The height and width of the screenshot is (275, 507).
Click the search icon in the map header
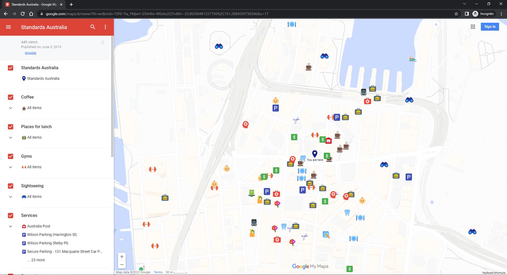(93, 27)
